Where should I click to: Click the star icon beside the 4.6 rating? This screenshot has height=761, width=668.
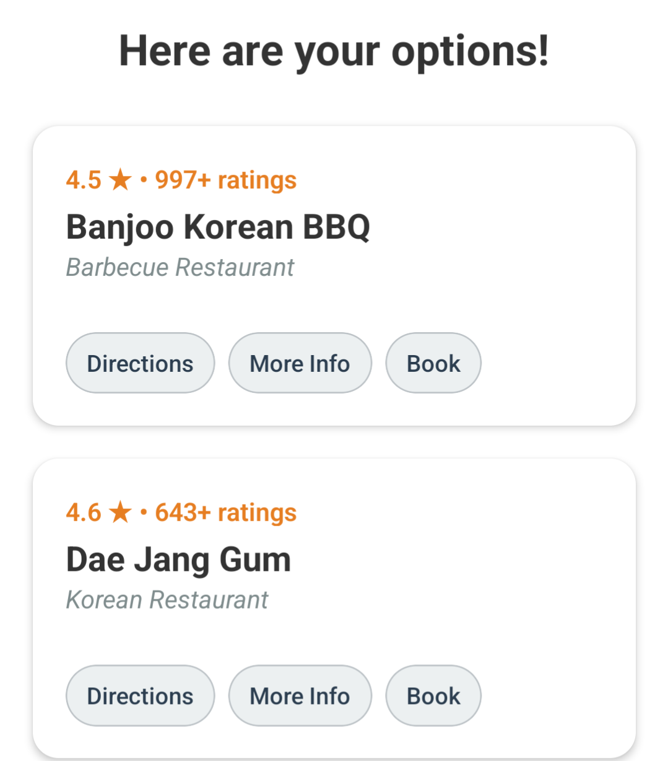[120, 512]
